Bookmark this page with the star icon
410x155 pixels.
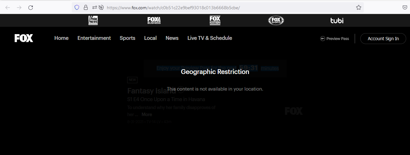359,7
